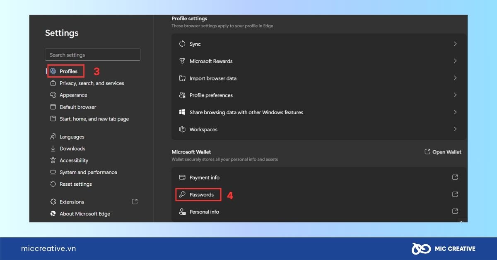Select Reset settings in the sidebar
The image size is (497, 260).
click(x=76, y=184)
